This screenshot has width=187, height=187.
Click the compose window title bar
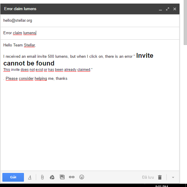coord(75,9)
